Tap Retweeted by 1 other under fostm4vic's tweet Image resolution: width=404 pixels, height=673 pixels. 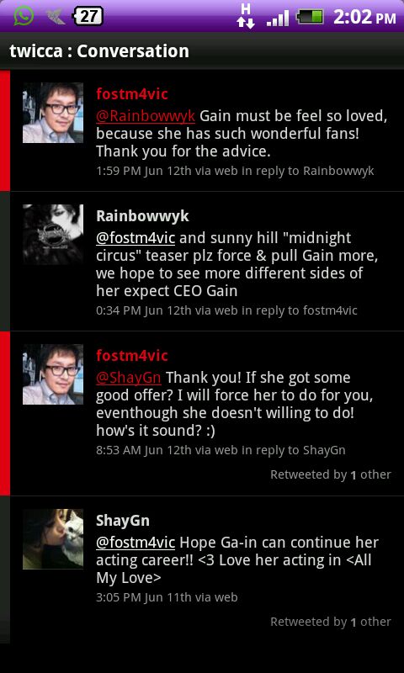(331, 474)
